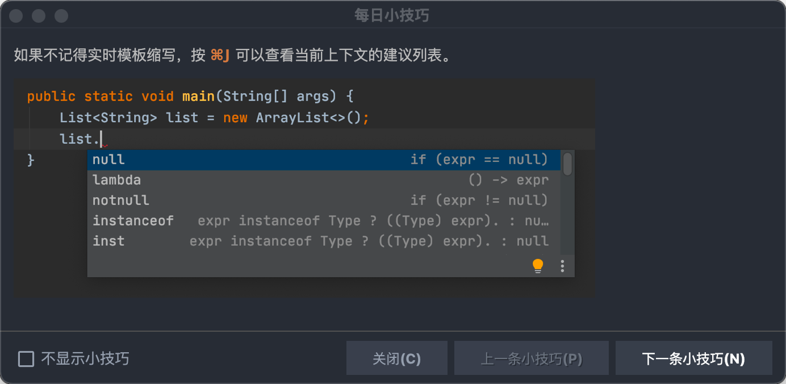Click the green zoom window icon
This screenshot has width=786, height=384.
(61, 15)
